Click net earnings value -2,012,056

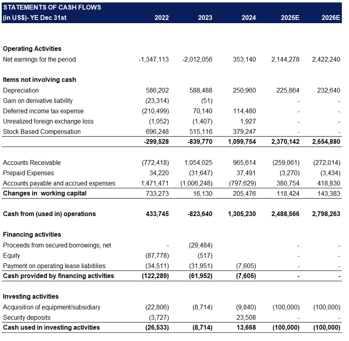click(197, 60)
